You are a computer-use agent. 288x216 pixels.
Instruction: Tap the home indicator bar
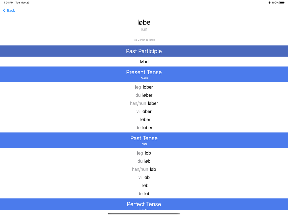(144, 214)
